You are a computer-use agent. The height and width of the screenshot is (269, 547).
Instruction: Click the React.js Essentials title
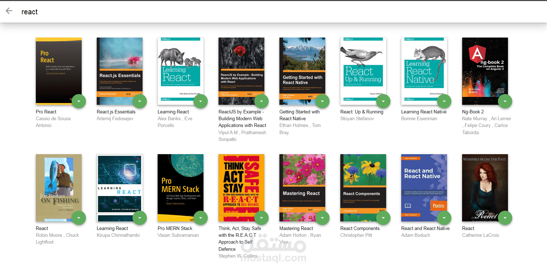116,112
